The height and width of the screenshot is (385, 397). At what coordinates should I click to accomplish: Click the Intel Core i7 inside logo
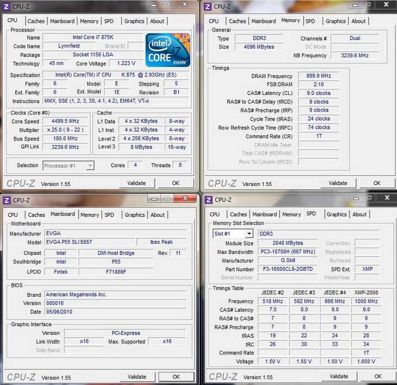tap(168, 50)
